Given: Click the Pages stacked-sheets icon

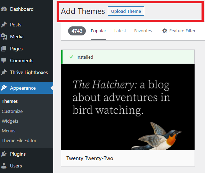Looking at the screenshot, I should [x=4, y=49].
